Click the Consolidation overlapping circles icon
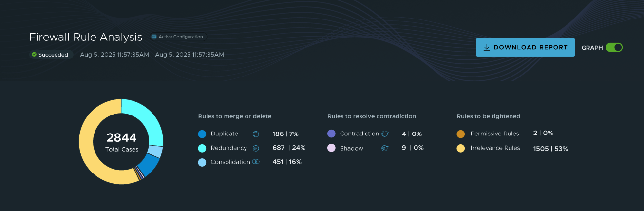Viewport: 644px width, 211px height. (x=256, y=162)
